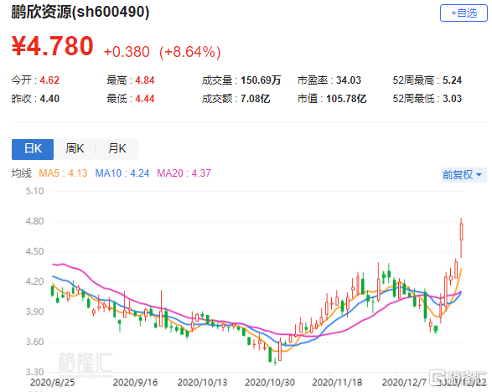Click the 5.10 y-axis label
Image resolution: width=492 pixels, height=392 pixels.
coord(35,191)
